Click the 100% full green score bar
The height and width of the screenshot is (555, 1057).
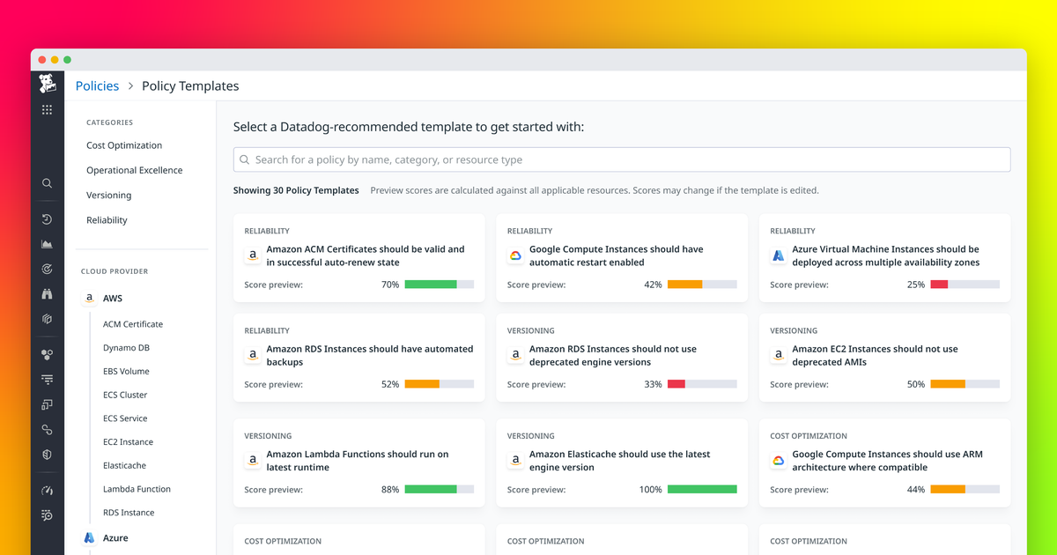(x=702, y=490)
